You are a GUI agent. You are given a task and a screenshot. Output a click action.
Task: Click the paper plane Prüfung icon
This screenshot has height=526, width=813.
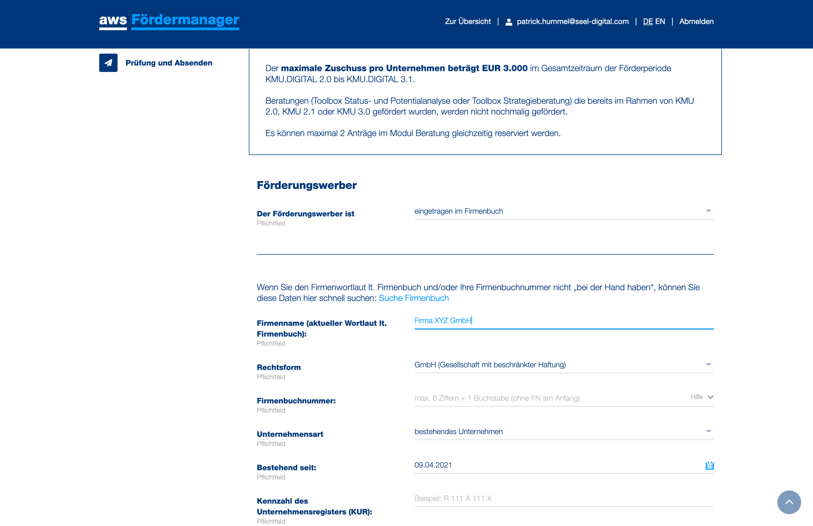pos(108,63)
